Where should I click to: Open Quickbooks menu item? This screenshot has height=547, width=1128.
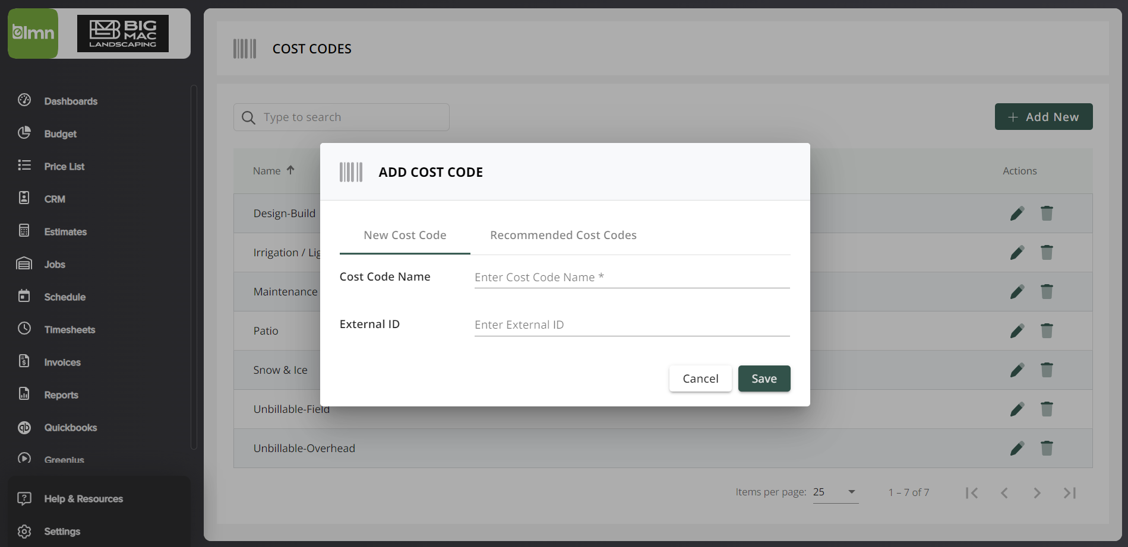70,428
